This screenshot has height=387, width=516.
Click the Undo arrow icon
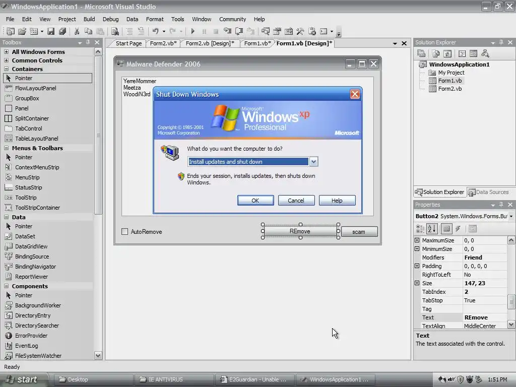pyautogui.click(x=155, y=31)
